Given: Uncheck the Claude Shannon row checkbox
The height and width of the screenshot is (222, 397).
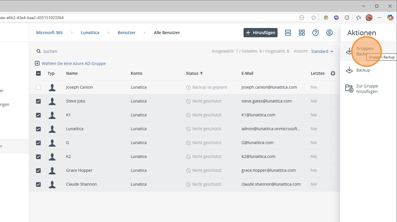Looking at the screenshot, I should pos(38,184).
